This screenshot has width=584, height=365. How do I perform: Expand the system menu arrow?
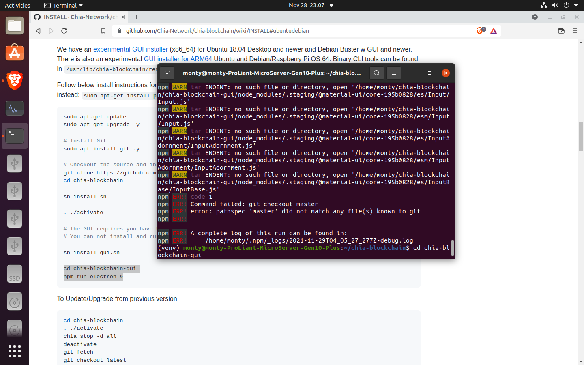pyautogui.click(x=576, y=5)
